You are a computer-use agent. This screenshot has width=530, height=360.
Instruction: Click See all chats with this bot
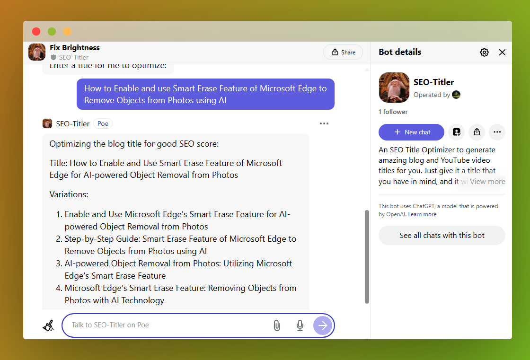coord(442,235)
